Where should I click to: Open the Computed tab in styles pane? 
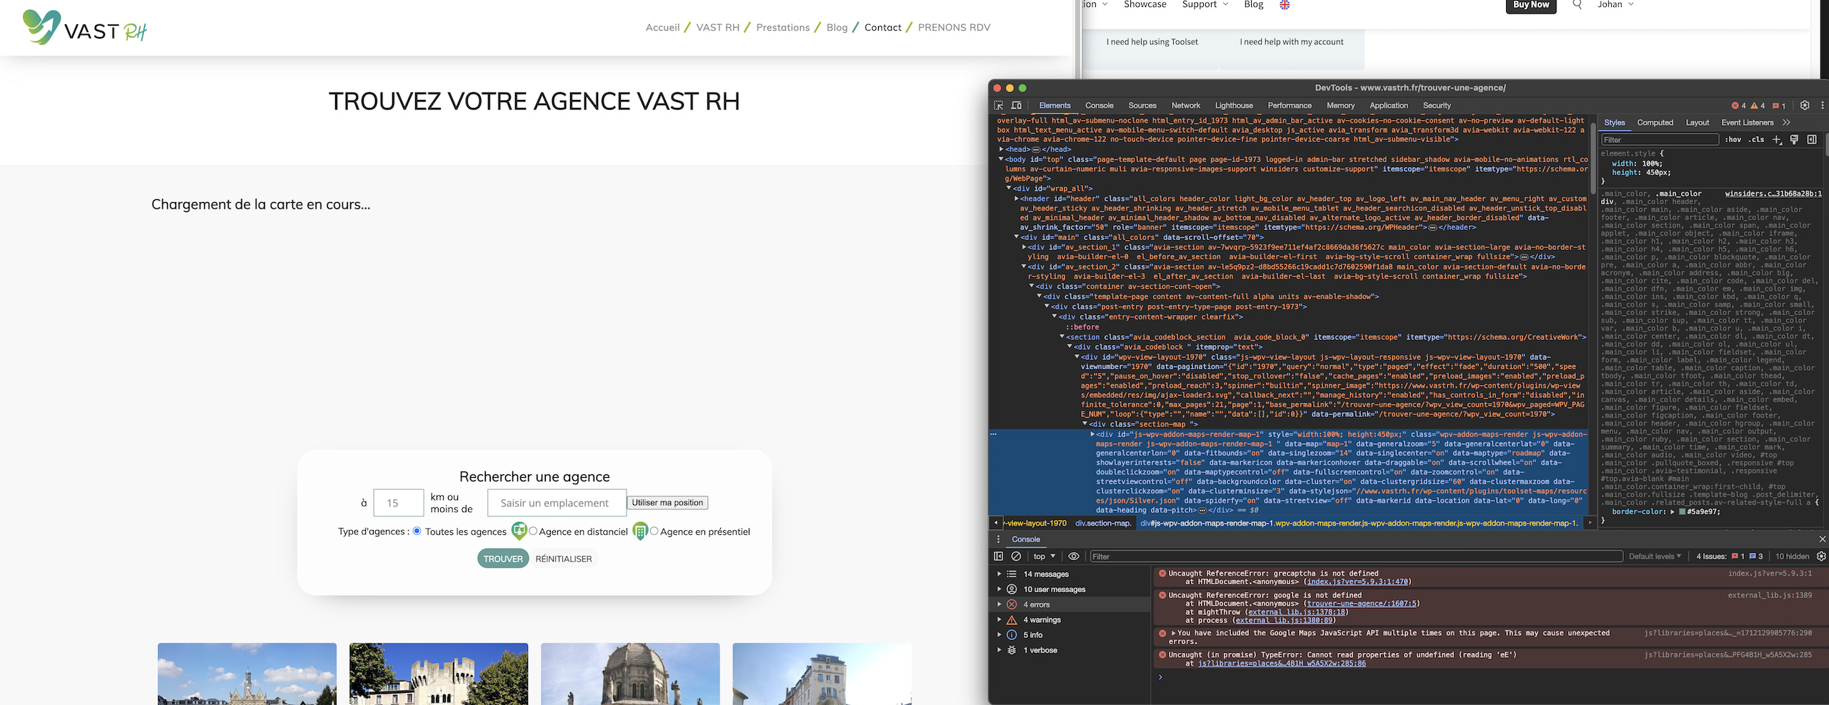pos(1655,123)
